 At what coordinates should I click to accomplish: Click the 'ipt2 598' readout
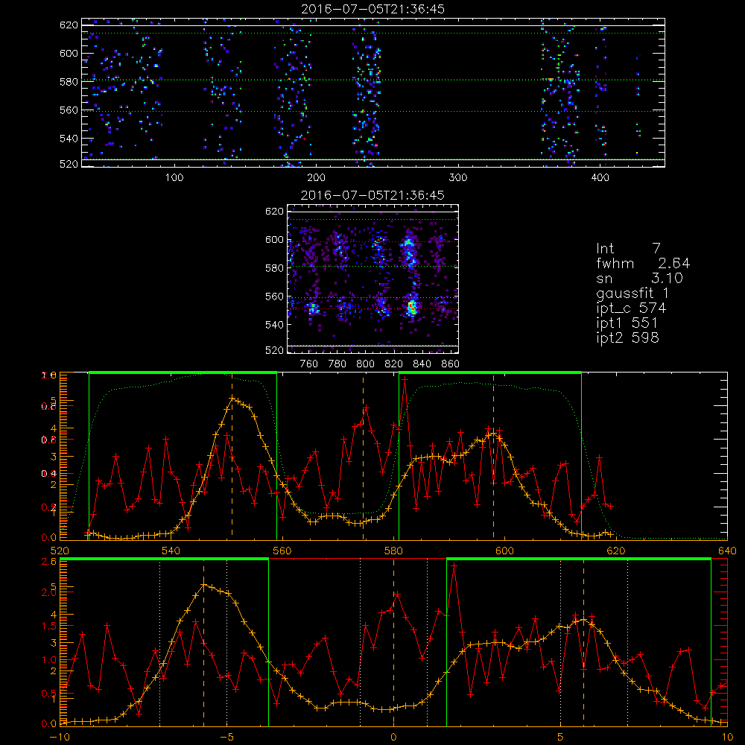[x=627, y=337]
